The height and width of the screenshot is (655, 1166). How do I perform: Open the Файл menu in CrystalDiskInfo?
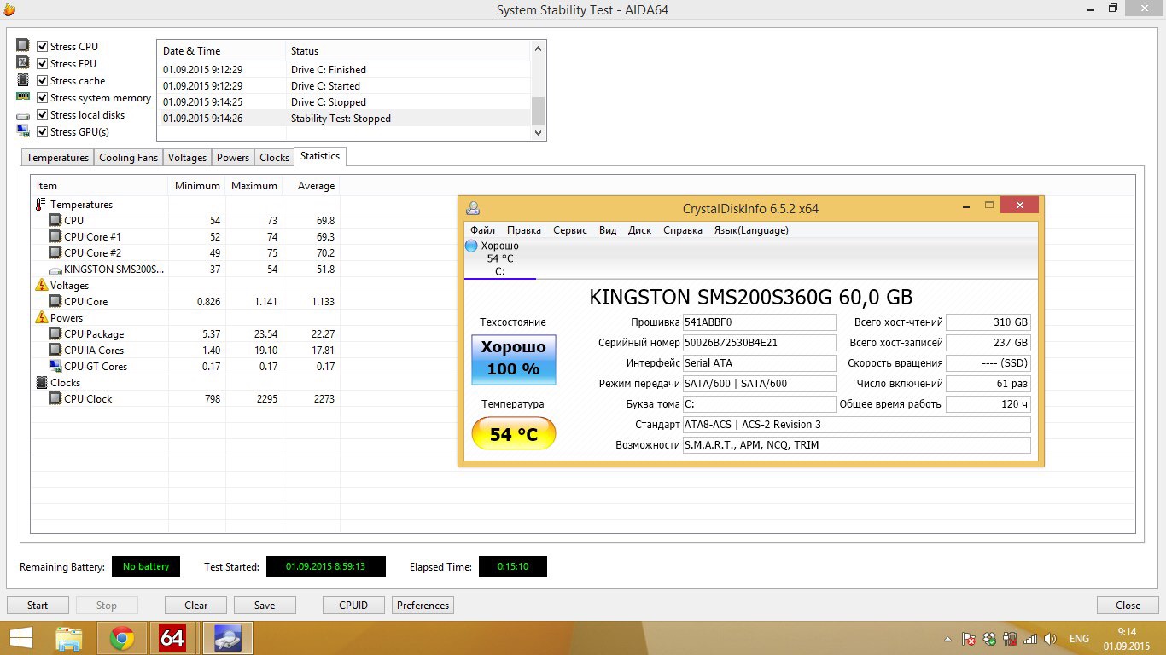pos(482,230)
